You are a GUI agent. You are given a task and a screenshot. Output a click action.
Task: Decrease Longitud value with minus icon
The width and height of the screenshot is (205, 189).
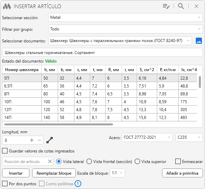(39, 140)
